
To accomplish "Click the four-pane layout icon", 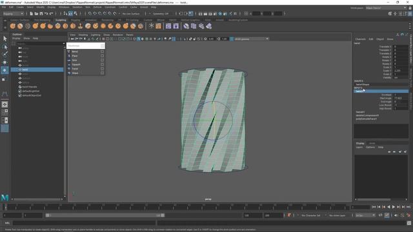I will click(5, 112).
